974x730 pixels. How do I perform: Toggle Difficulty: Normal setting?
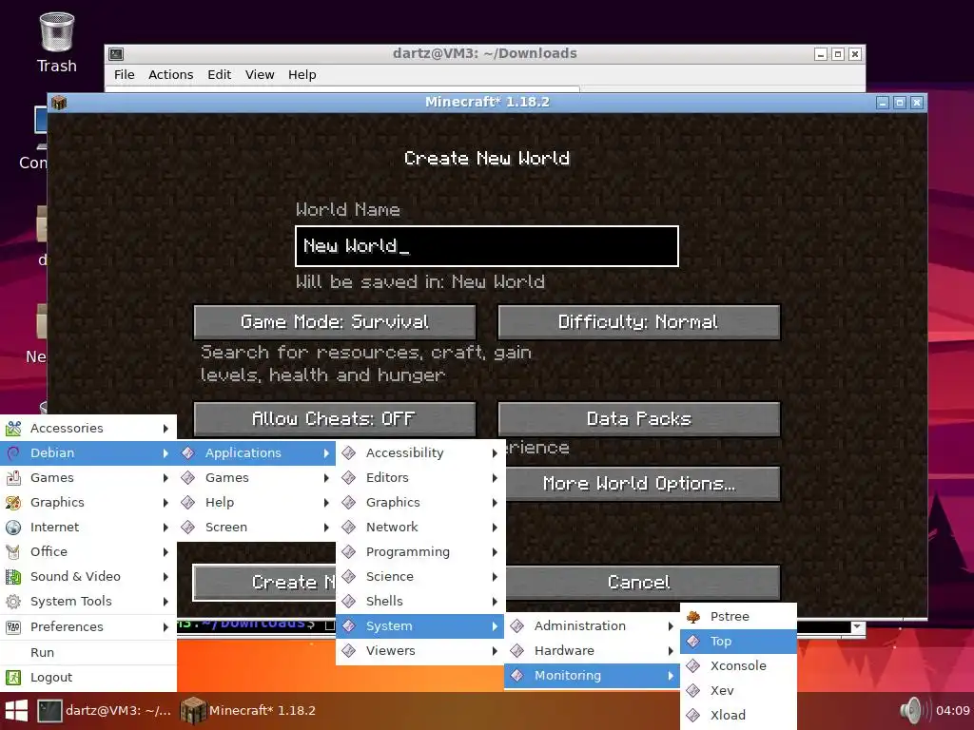(x=638, y=321)
